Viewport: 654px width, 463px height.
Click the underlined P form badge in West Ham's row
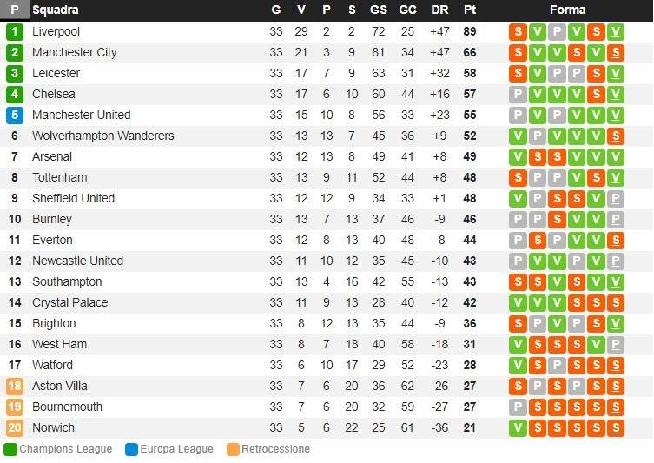pos(616,344)
